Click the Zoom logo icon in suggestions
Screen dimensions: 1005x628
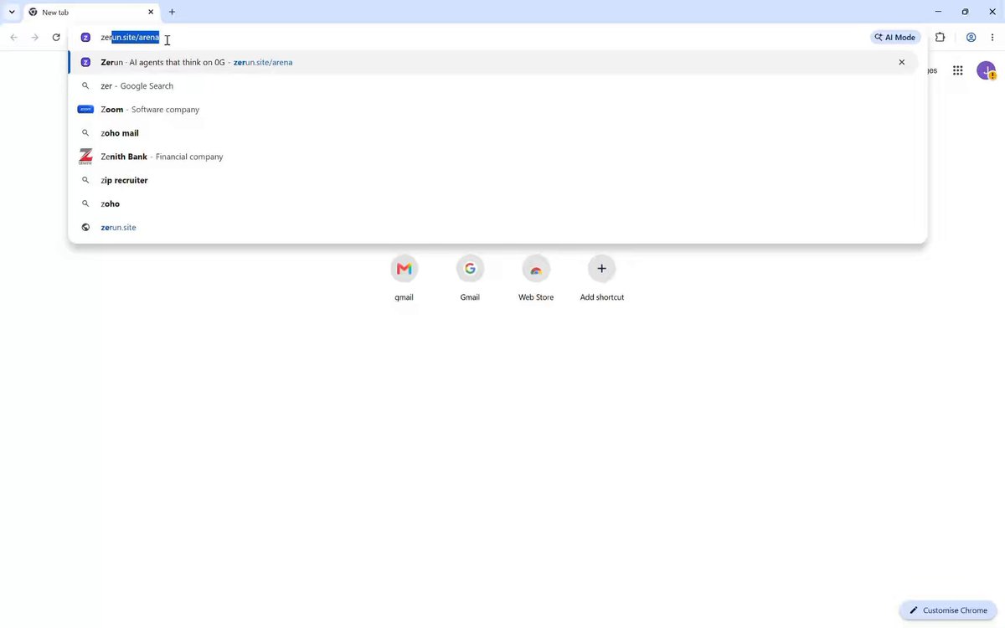(85, 110)
